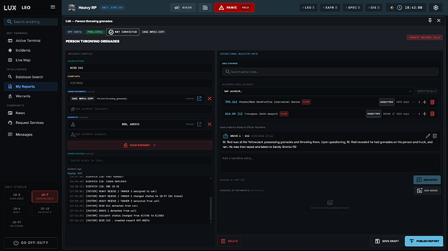Click the Arrest Record File button
The height and width of the screenshot is (251, 448).
point(424,38)
